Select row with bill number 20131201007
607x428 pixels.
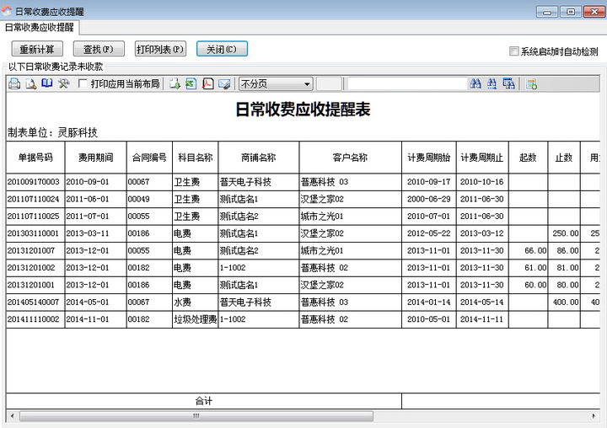(34, 250)
